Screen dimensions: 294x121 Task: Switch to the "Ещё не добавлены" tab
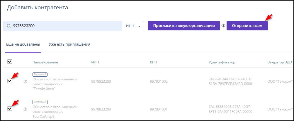click(23, 44)
